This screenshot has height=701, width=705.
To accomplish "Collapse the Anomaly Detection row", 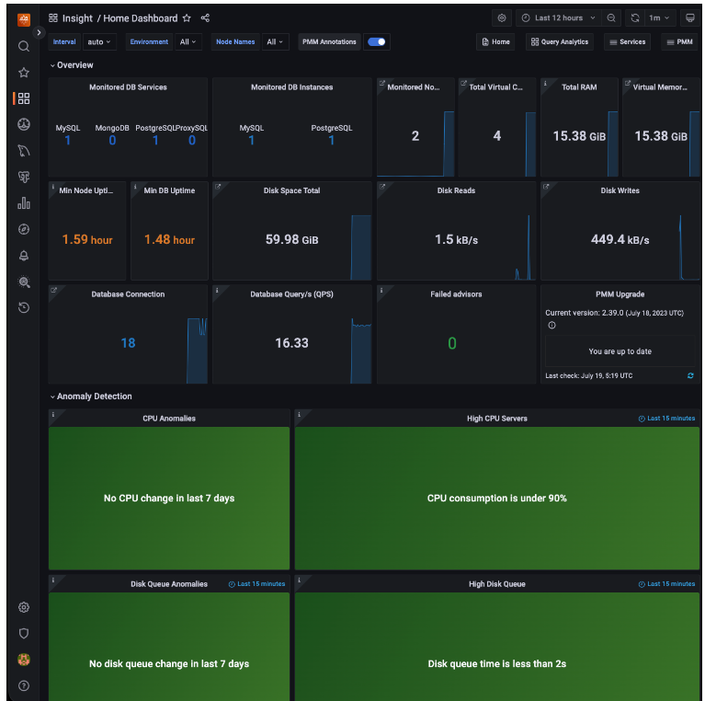I will (x=91, y=396).
